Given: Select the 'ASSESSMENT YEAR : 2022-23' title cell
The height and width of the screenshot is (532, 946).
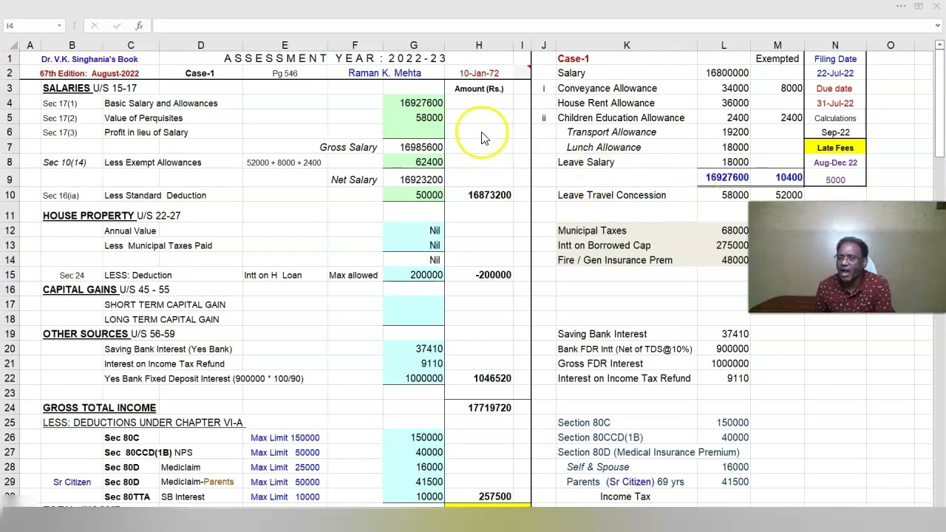Looking at the screenshot, I should [335, 58].
